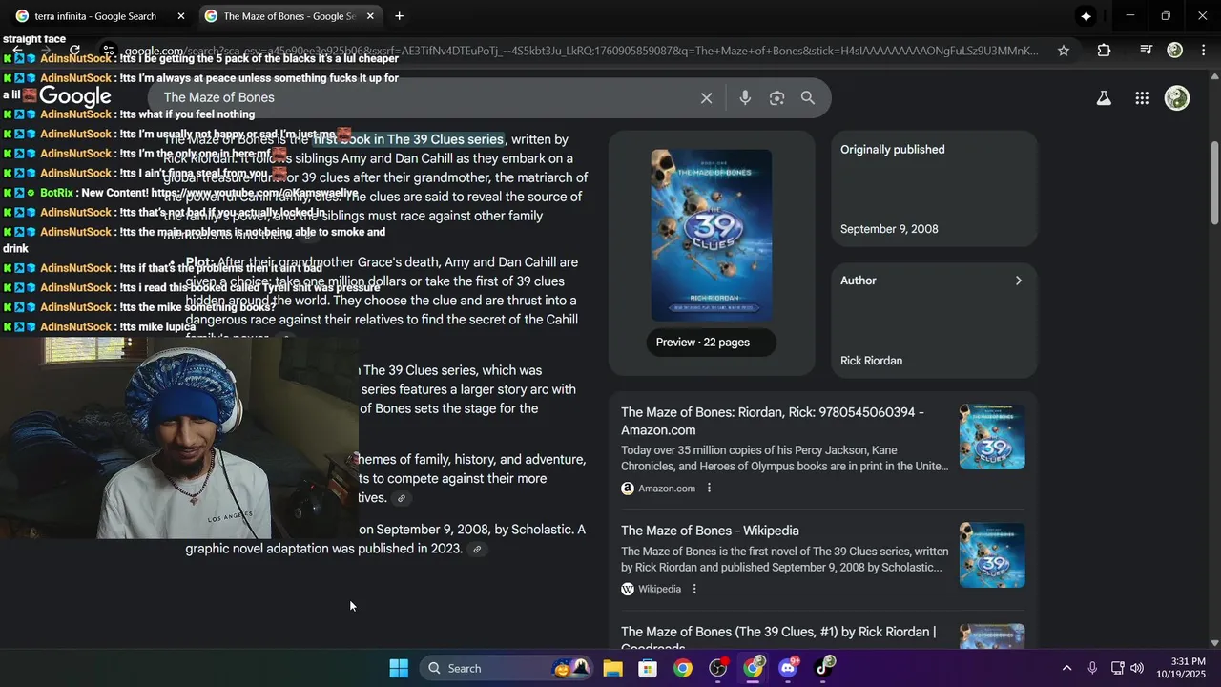Open network status icon in system tray
This screenshot has width=1221, height=687.
click(x=1117, y=668)
